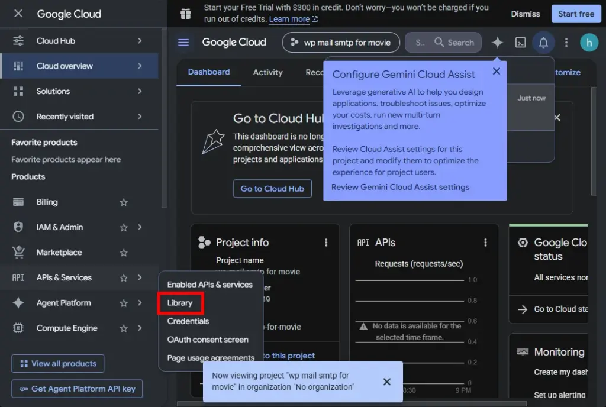Click the free trial gift icon

[x=185, y=14]
